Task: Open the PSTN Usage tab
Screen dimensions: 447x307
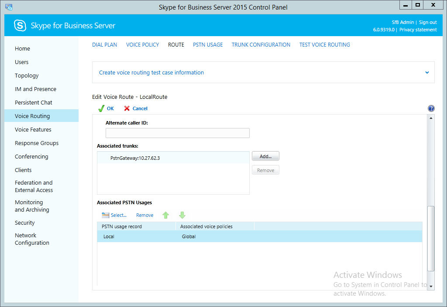Action: pyautogui.click(x=208, y=45)
